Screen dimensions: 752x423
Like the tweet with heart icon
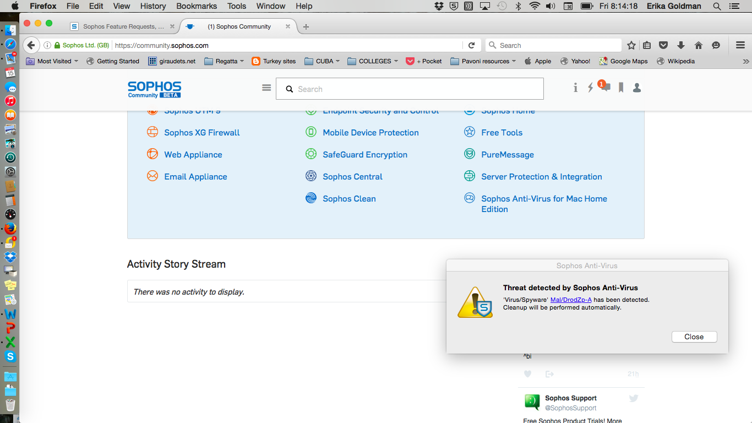pos(527,374)
